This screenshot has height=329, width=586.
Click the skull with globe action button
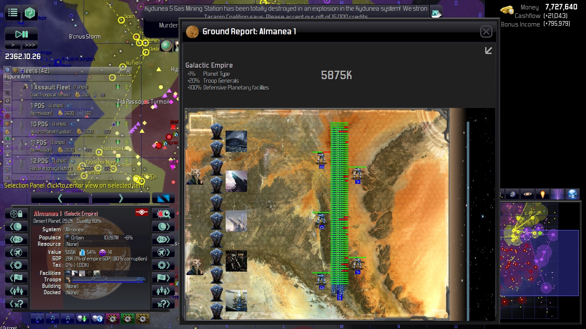point(97,318)
